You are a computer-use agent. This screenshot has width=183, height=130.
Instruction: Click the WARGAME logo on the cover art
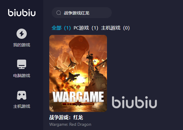[78, 97]
